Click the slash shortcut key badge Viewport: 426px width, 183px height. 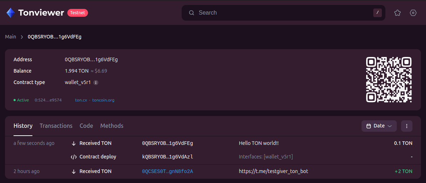377,13
